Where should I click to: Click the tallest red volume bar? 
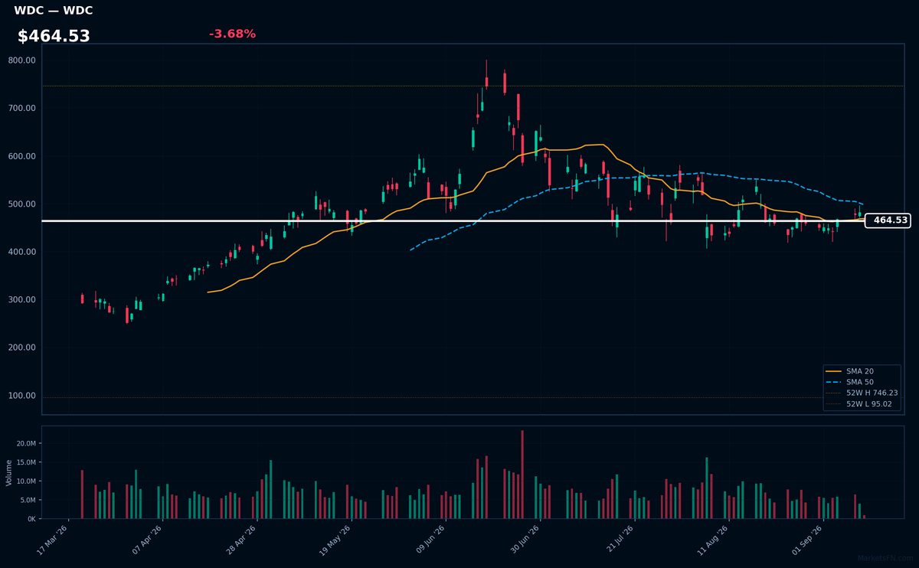coord(522,474)
